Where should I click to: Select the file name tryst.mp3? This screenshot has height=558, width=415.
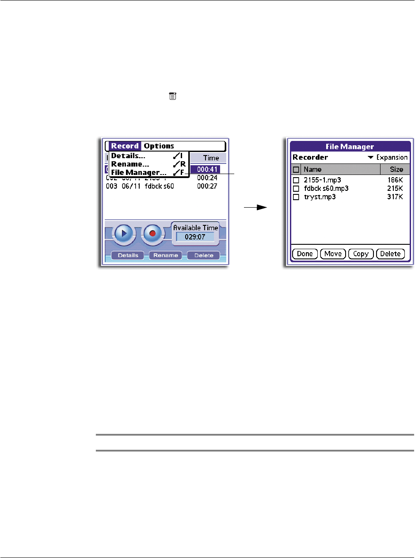click(319, 197)
